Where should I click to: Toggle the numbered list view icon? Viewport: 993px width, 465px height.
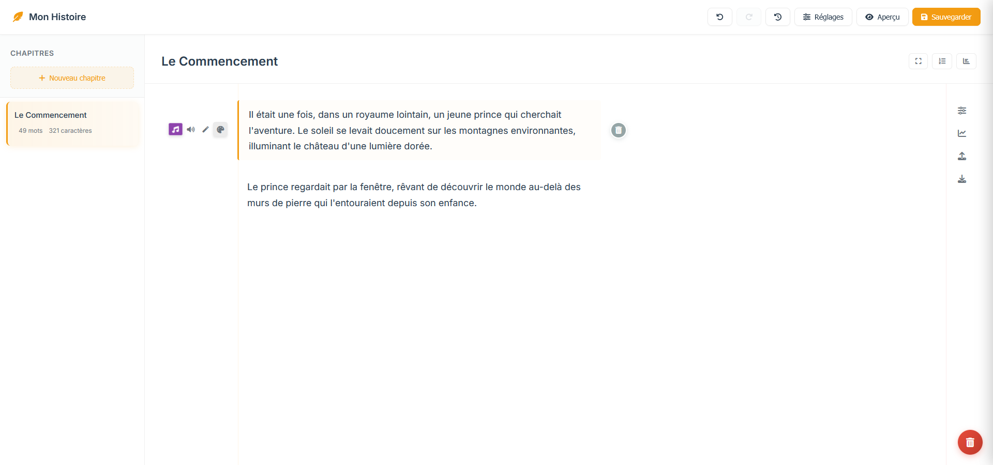[942, 61]
